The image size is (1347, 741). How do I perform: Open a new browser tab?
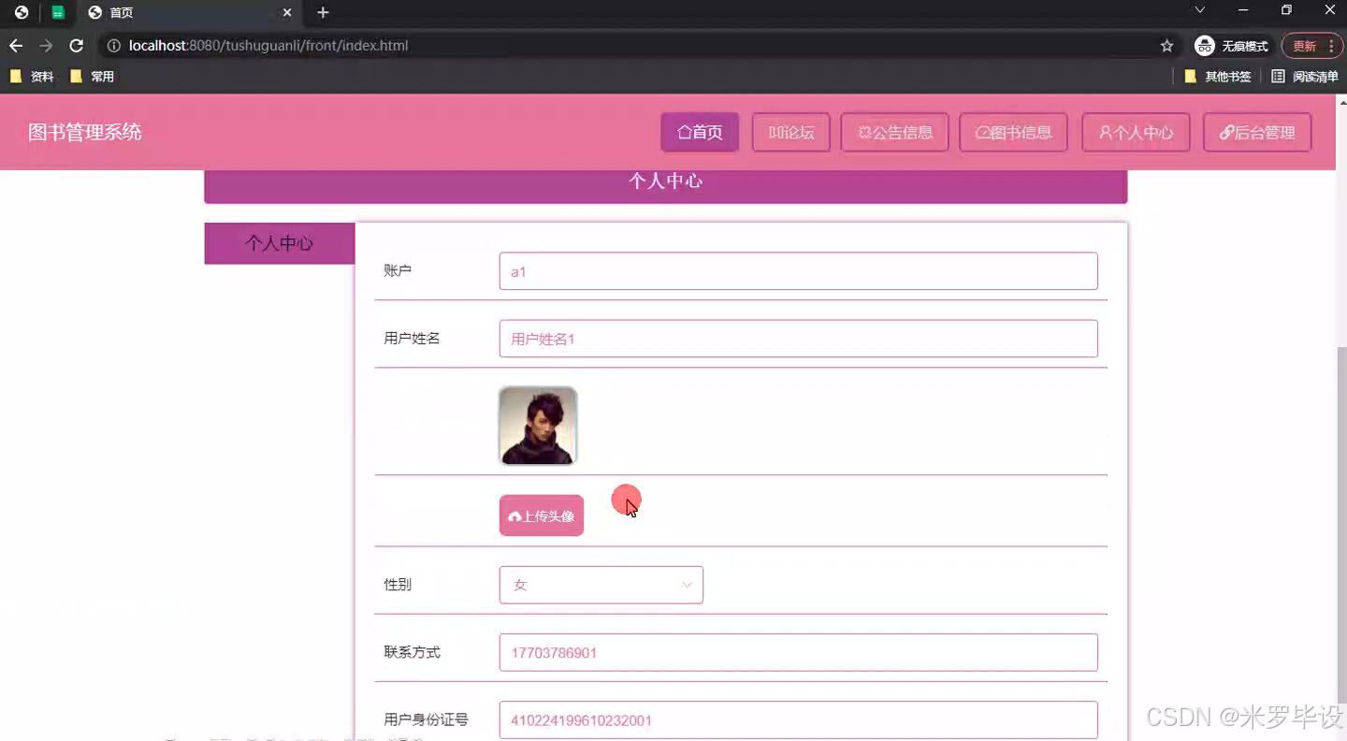click(323, 12)
